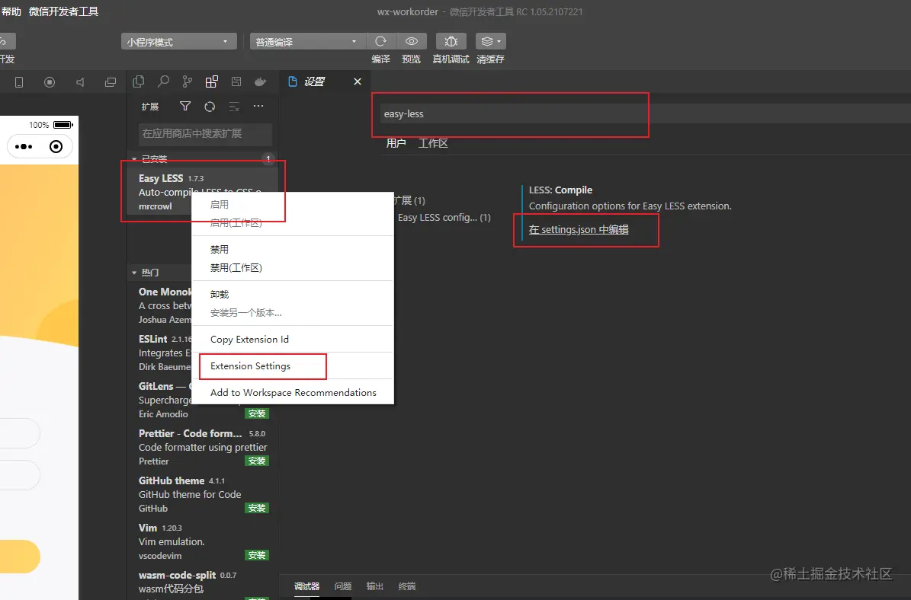Viewport: 911px width, 600px height.
Task: Click the clear list icon in 扩展 panel
Action: point(234,106)
